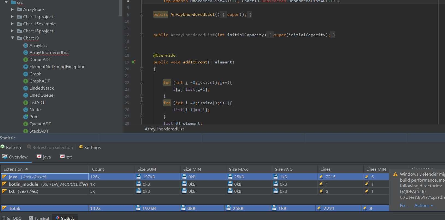Viewport: 445px width, 220px height.
Task: Open the Graph class
Action: (35, 74)
